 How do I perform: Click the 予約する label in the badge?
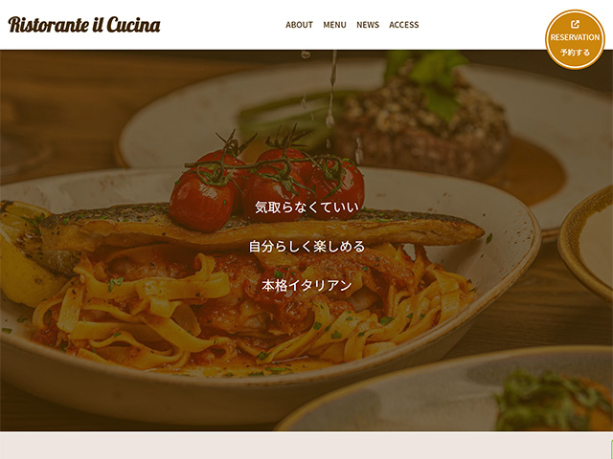[575, 53]
